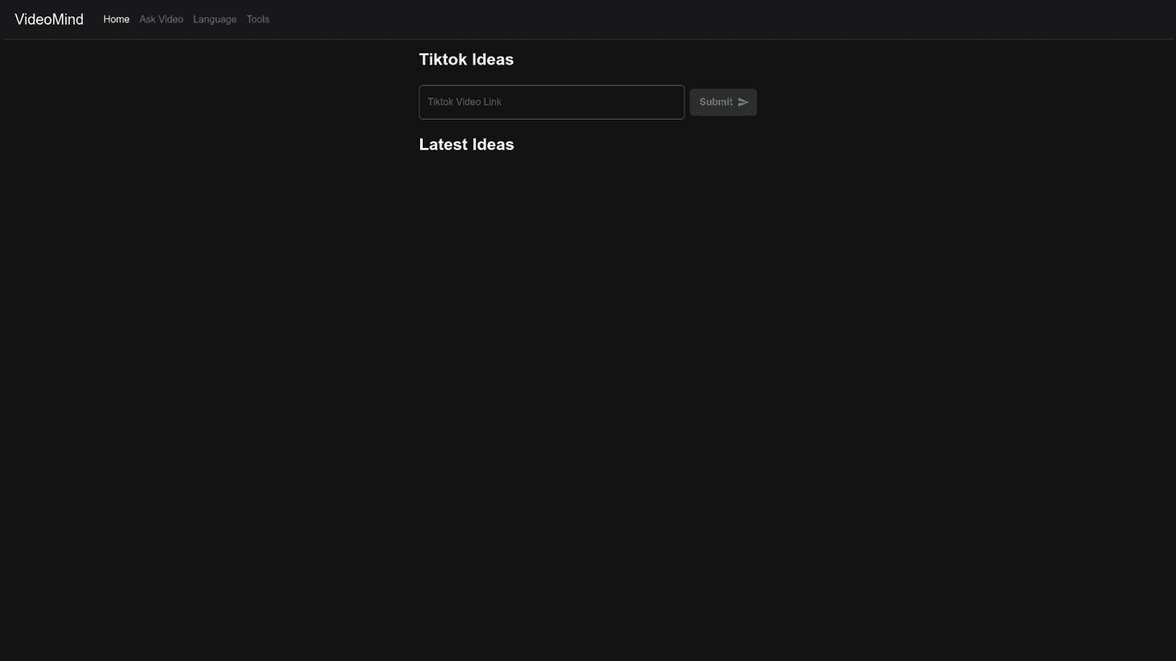Image resolution: width=1176 pixels, height=661 pixels.
Task: Click the Latest Ideas heading
Action: pyautogui.click(x=466, y=145)
